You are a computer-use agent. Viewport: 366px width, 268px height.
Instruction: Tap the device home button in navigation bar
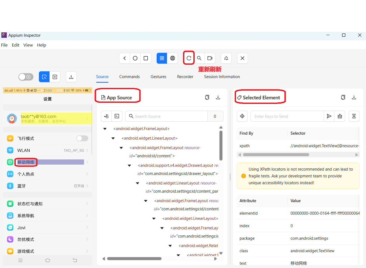point(48,260)
